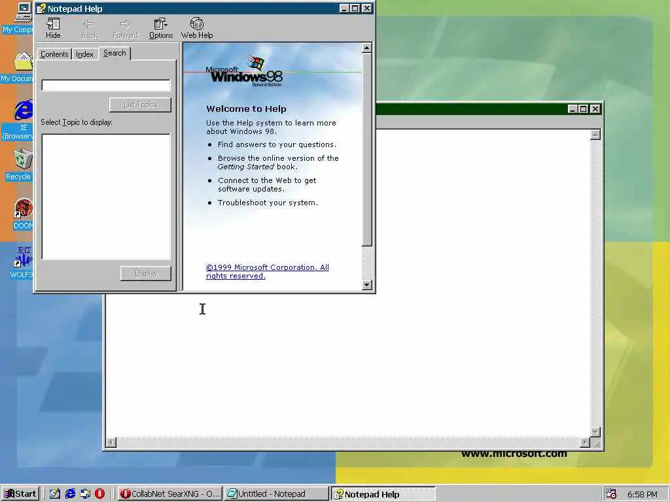The image size is (670, 502).
Task: Minimize the Notepad Help window
Action: click(344, 8)
